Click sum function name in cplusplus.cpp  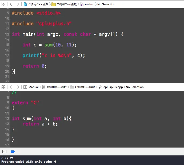coord(27,119)
